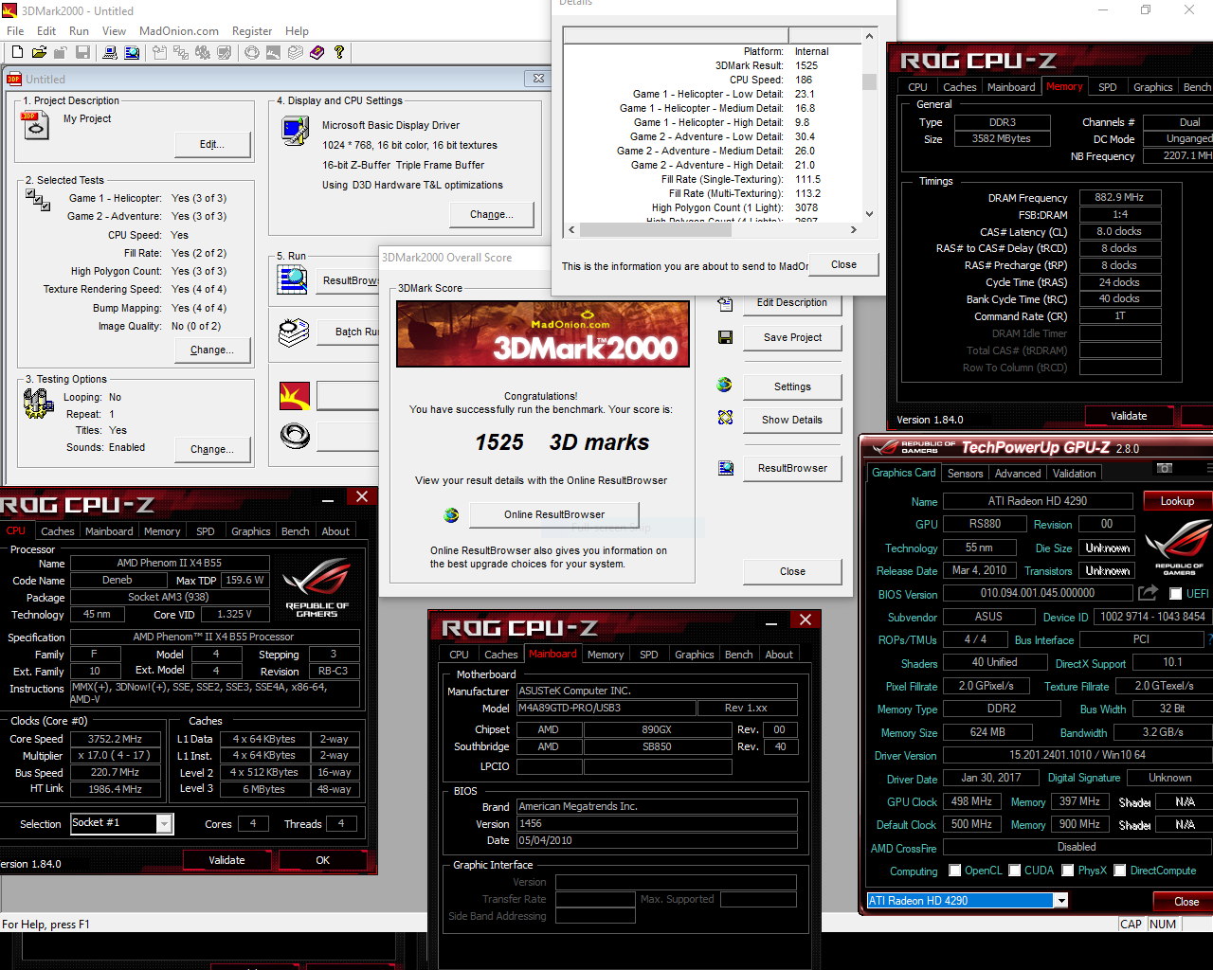Click the Testing Options gear icon
This screenshot has width=1213, height=970.
[38, 404]
